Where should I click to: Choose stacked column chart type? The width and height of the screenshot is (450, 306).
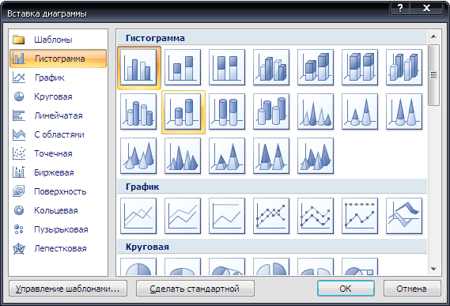(x=183, y=67)
